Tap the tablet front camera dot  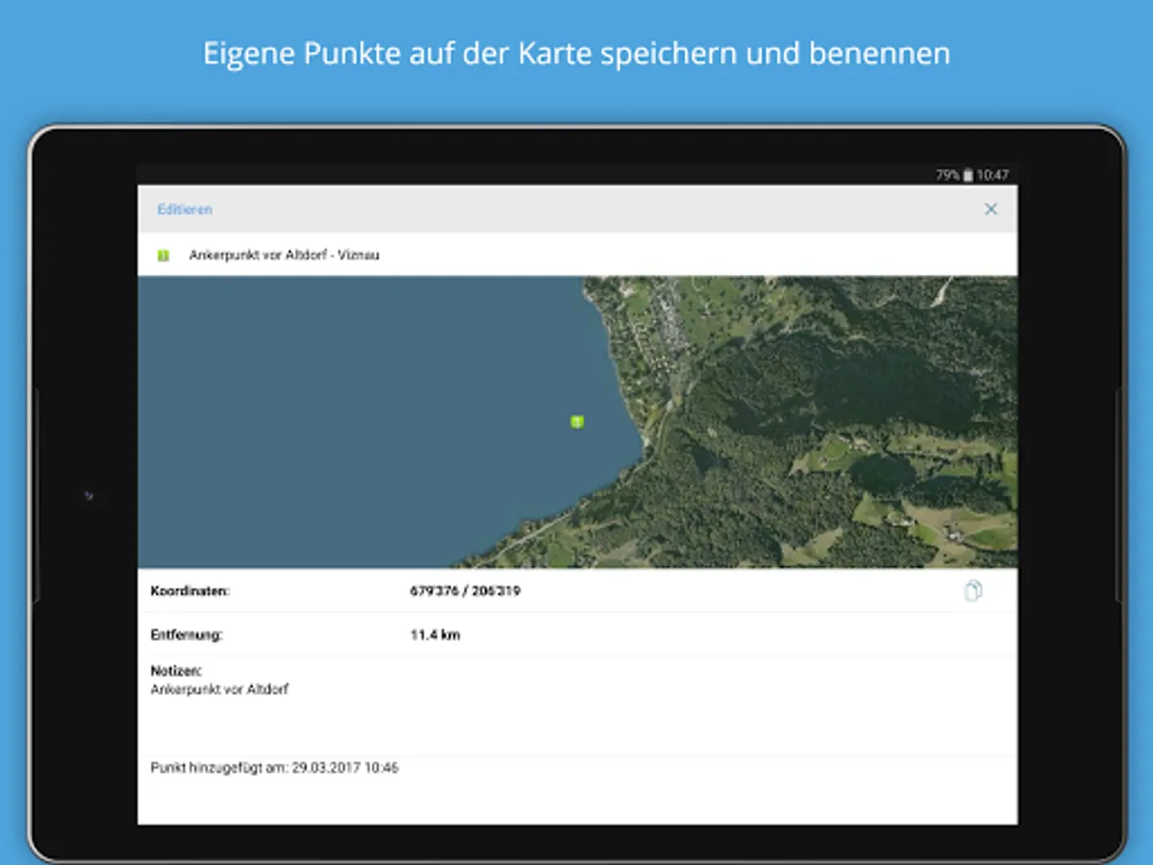(x=88, y=496)
